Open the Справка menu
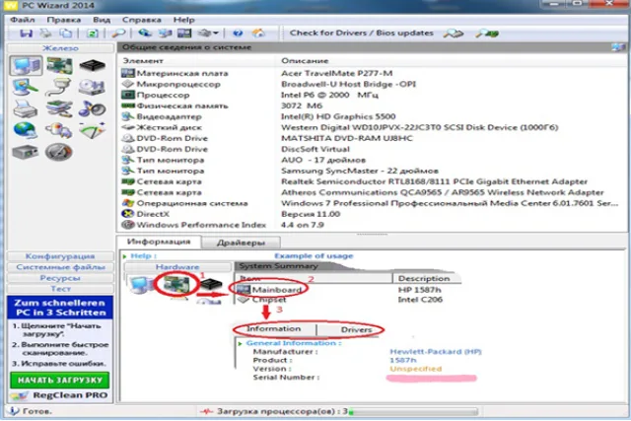The width and height of the screenshot is (631, 421). pos(142,20)
